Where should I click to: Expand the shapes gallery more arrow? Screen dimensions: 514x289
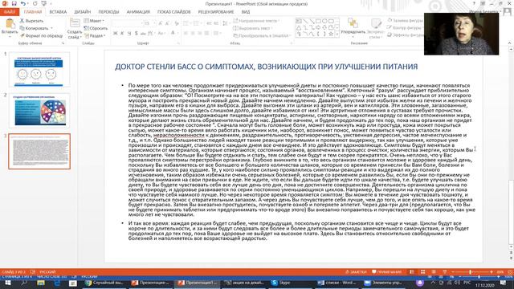337,34
